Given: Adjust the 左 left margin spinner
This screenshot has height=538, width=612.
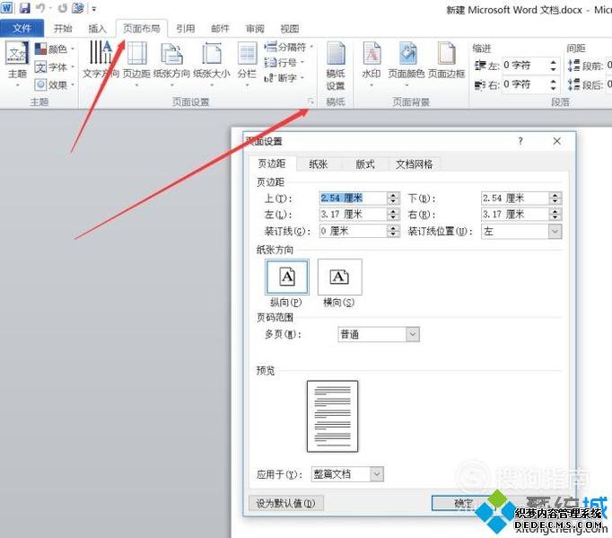Looking at the screenshot, I should pos(393,214).
